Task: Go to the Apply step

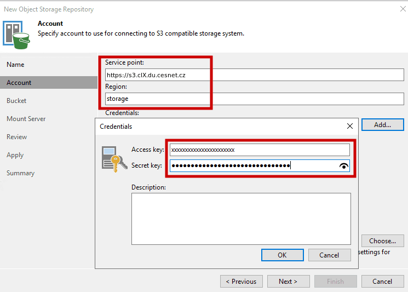Action: (x=15, y=155)
